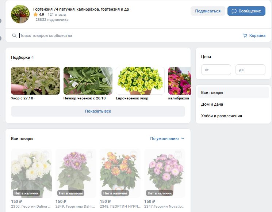
Task: Click the Показать все collections button
Action: pyautogui.click(x=98, y=111)
